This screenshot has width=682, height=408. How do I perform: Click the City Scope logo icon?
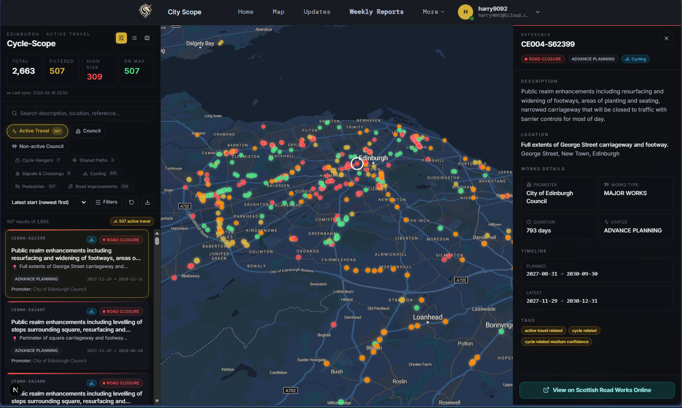(x=146, y=11)
